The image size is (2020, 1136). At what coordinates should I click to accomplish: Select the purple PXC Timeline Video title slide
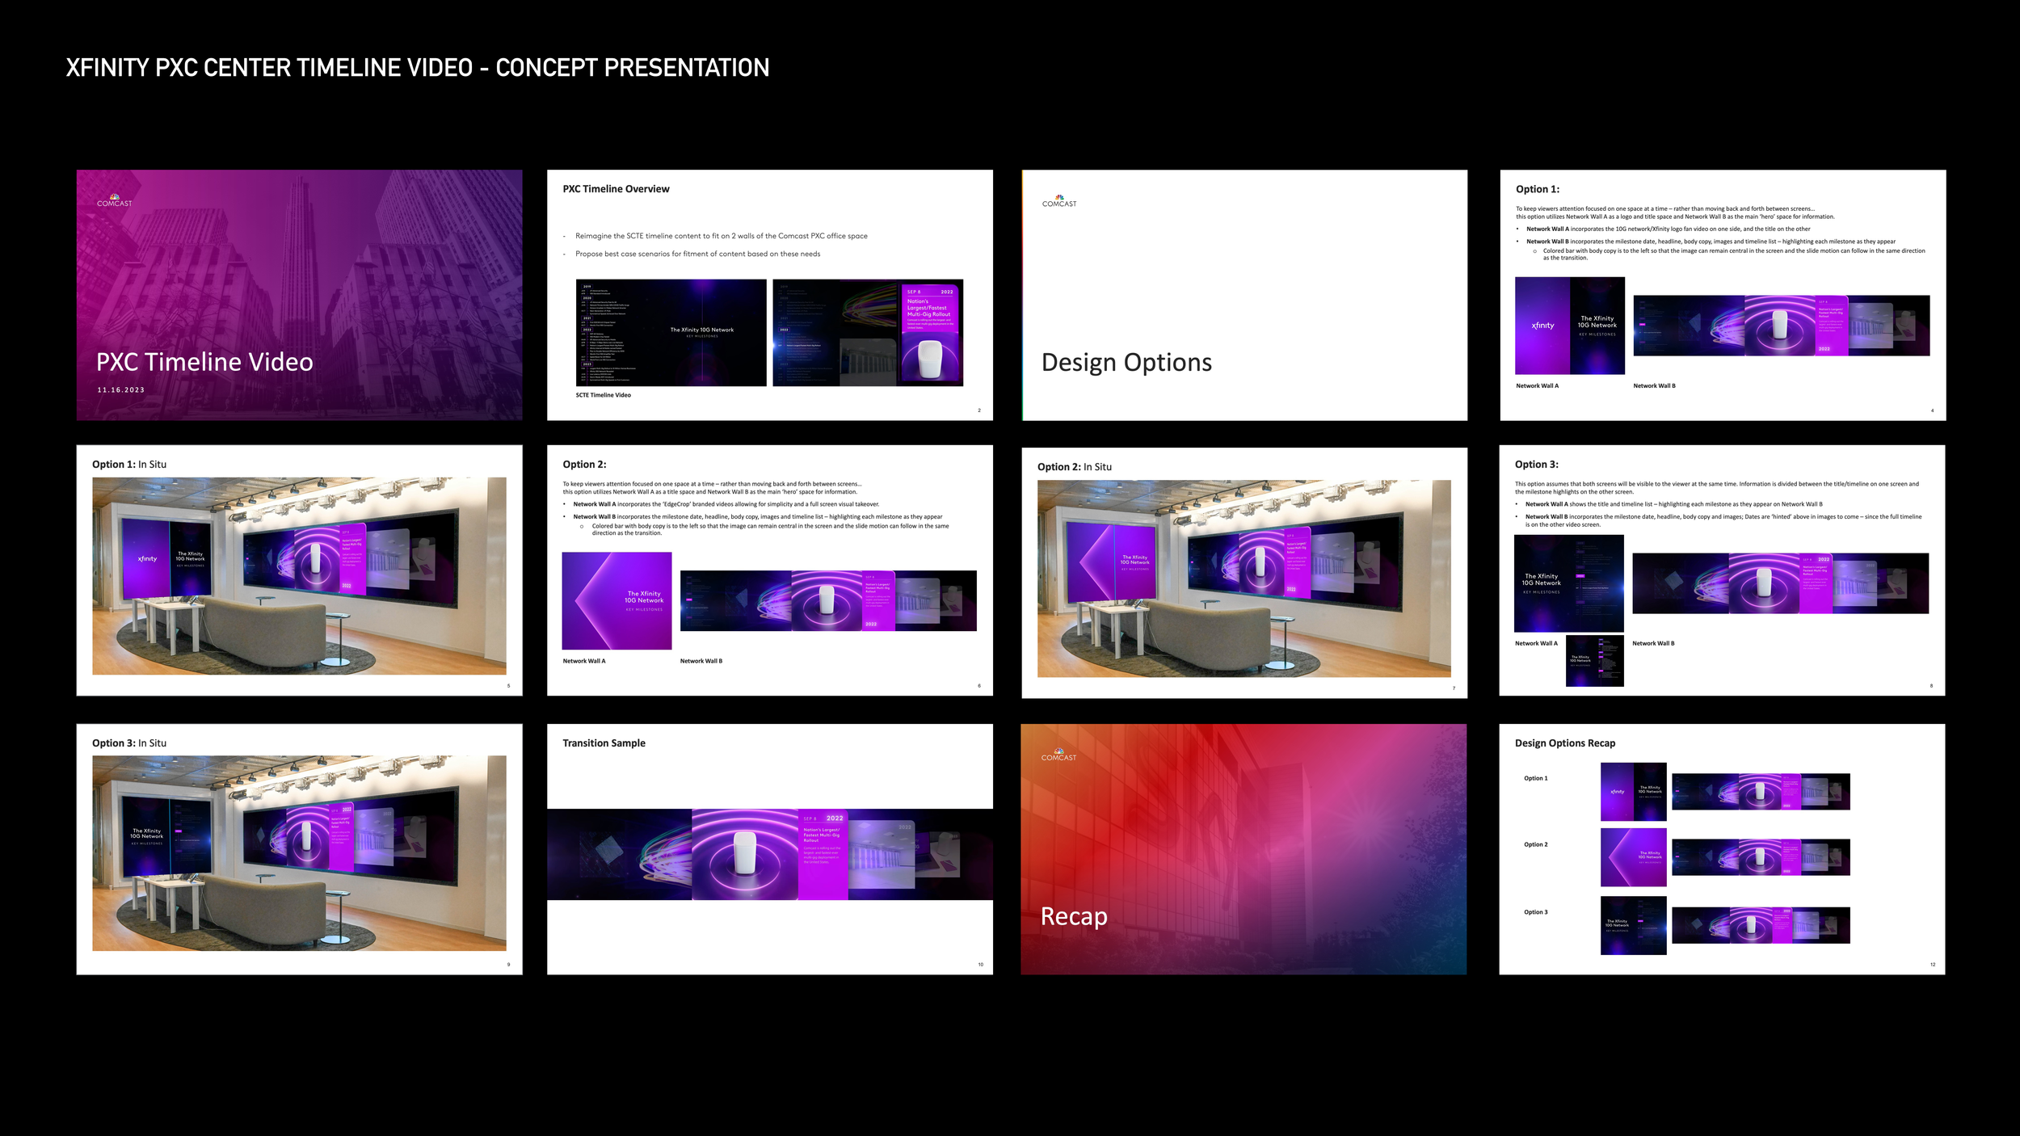click(300, 295)
